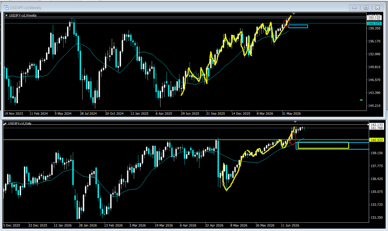
Task: Click the 152.990 value on Weekly price scale
Action: 374,54
